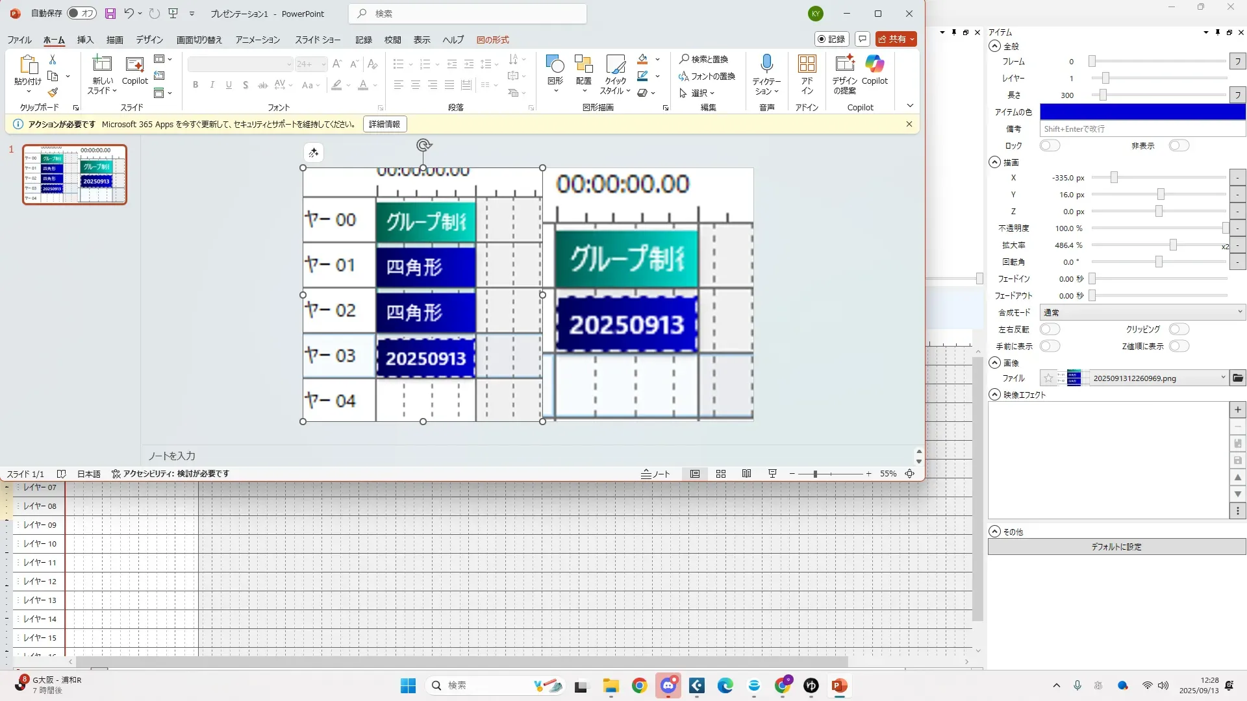The width and height of the screenshot is (1247, 701).
Task: Click the Format Painter brush icon
Action: coord(53,93)
